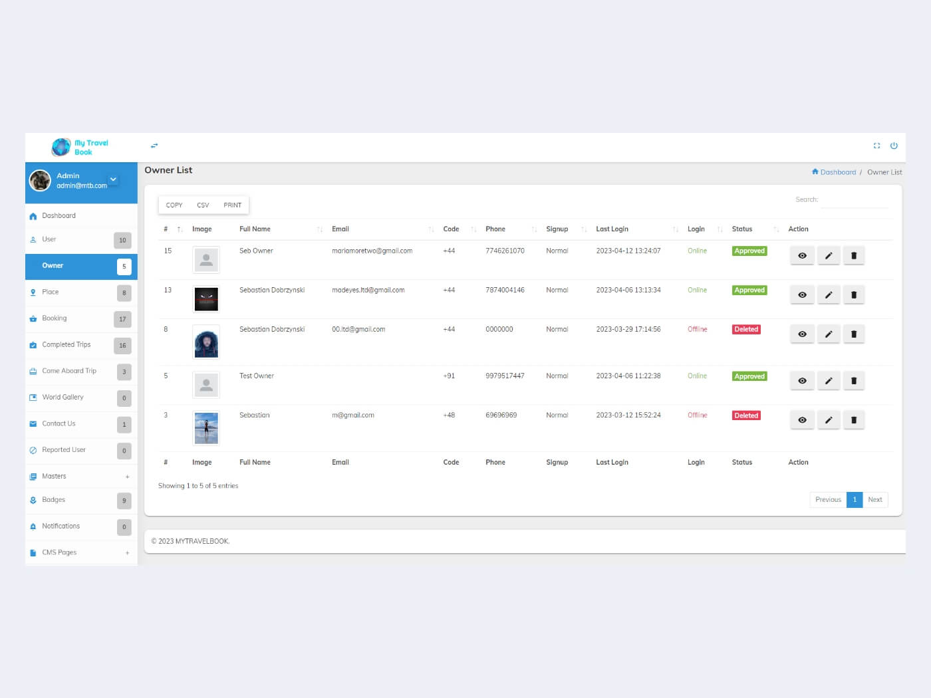Delete Test Owner using trash icon
Screen dimensions: 931x698
click(854, 381)
